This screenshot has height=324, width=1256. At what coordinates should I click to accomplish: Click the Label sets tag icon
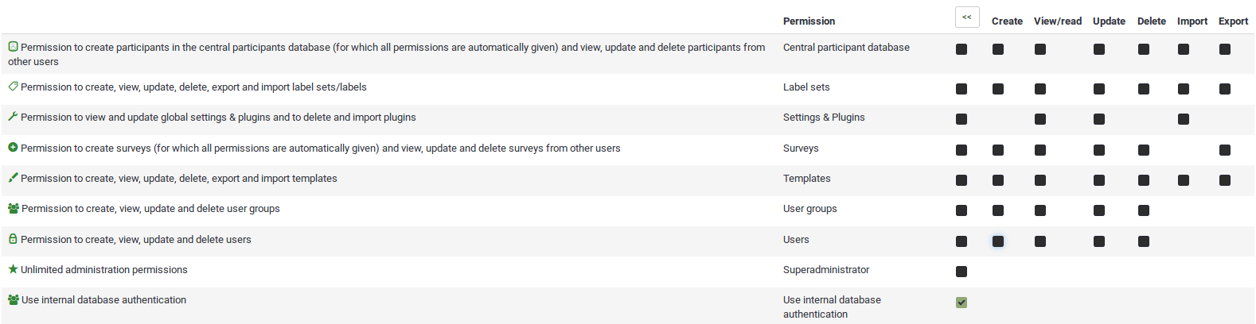13,87
